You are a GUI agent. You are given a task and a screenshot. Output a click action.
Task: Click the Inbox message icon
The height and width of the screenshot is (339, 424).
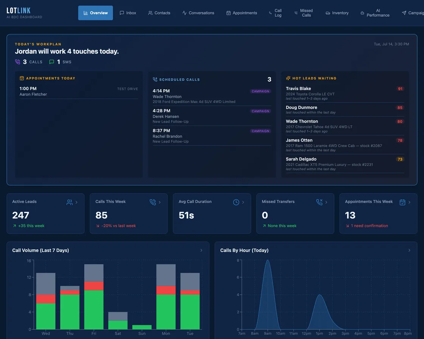(122, 13)
